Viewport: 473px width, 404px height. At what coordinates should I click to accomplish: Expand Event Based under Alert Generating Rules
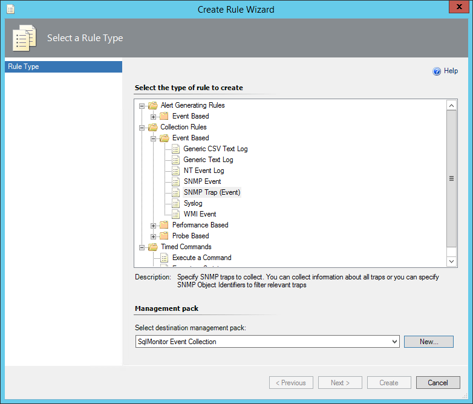pyautogui.click(x=153, y=117)
